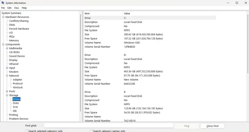Select WinSock under Network
Image resolution: width=249 pixels, height=132 pixels.
pos(18,87)
